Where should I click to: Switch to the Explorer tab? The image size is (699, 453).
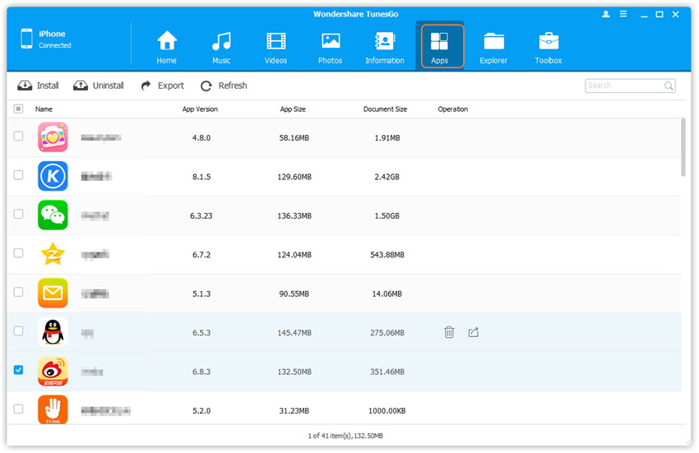[x=493, y=47]
